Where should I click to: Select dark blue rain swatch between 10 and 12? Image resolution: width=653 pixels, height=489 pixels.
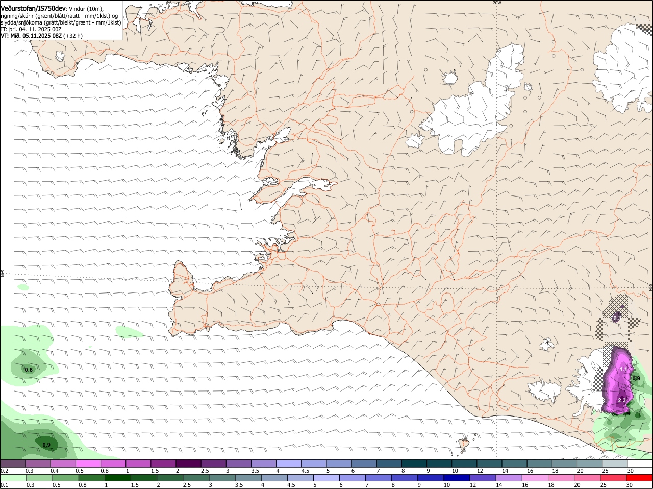click(x=457, y=478)
